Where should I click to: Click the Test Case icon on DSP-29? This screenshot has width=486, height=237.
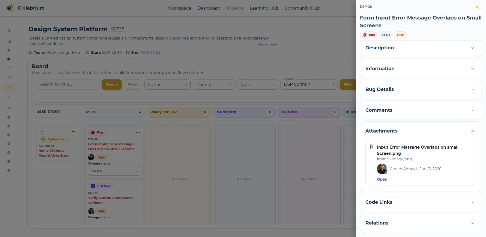[93, 186]
